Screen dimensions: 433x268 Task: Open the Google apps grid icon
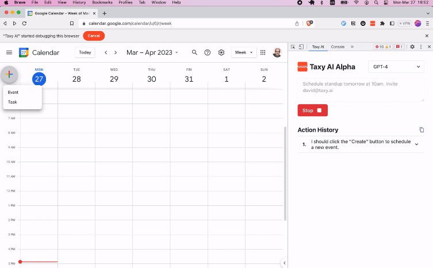point(263,52)
